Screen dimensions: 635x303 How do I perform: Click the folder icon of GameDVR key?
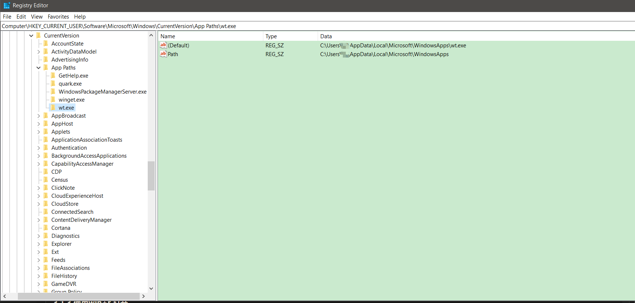point(46,284)
